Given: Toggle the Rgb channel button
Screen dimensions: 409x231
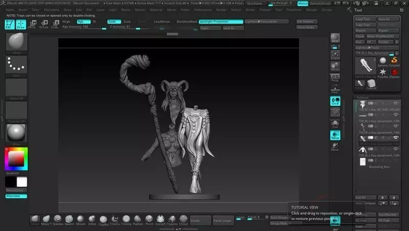Looking at the screenshot, I should [84, 21].
